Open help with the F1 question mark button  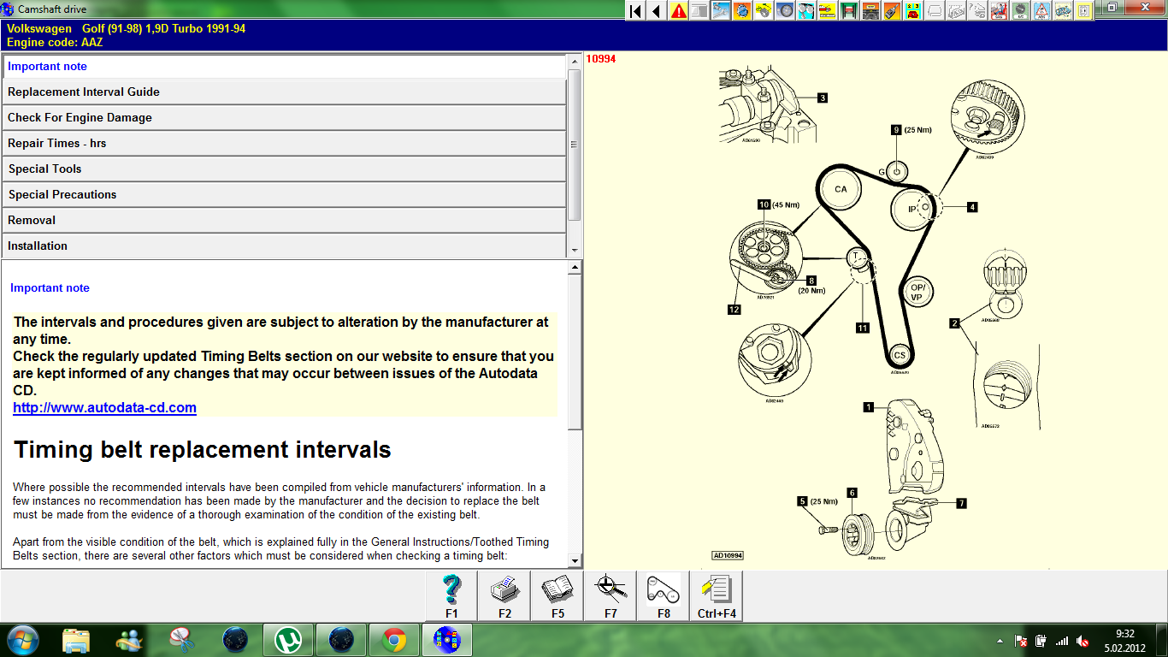pos(451,595)
